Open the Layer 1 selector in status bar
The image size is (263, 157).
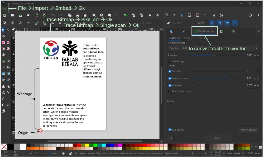pos(55,153)
